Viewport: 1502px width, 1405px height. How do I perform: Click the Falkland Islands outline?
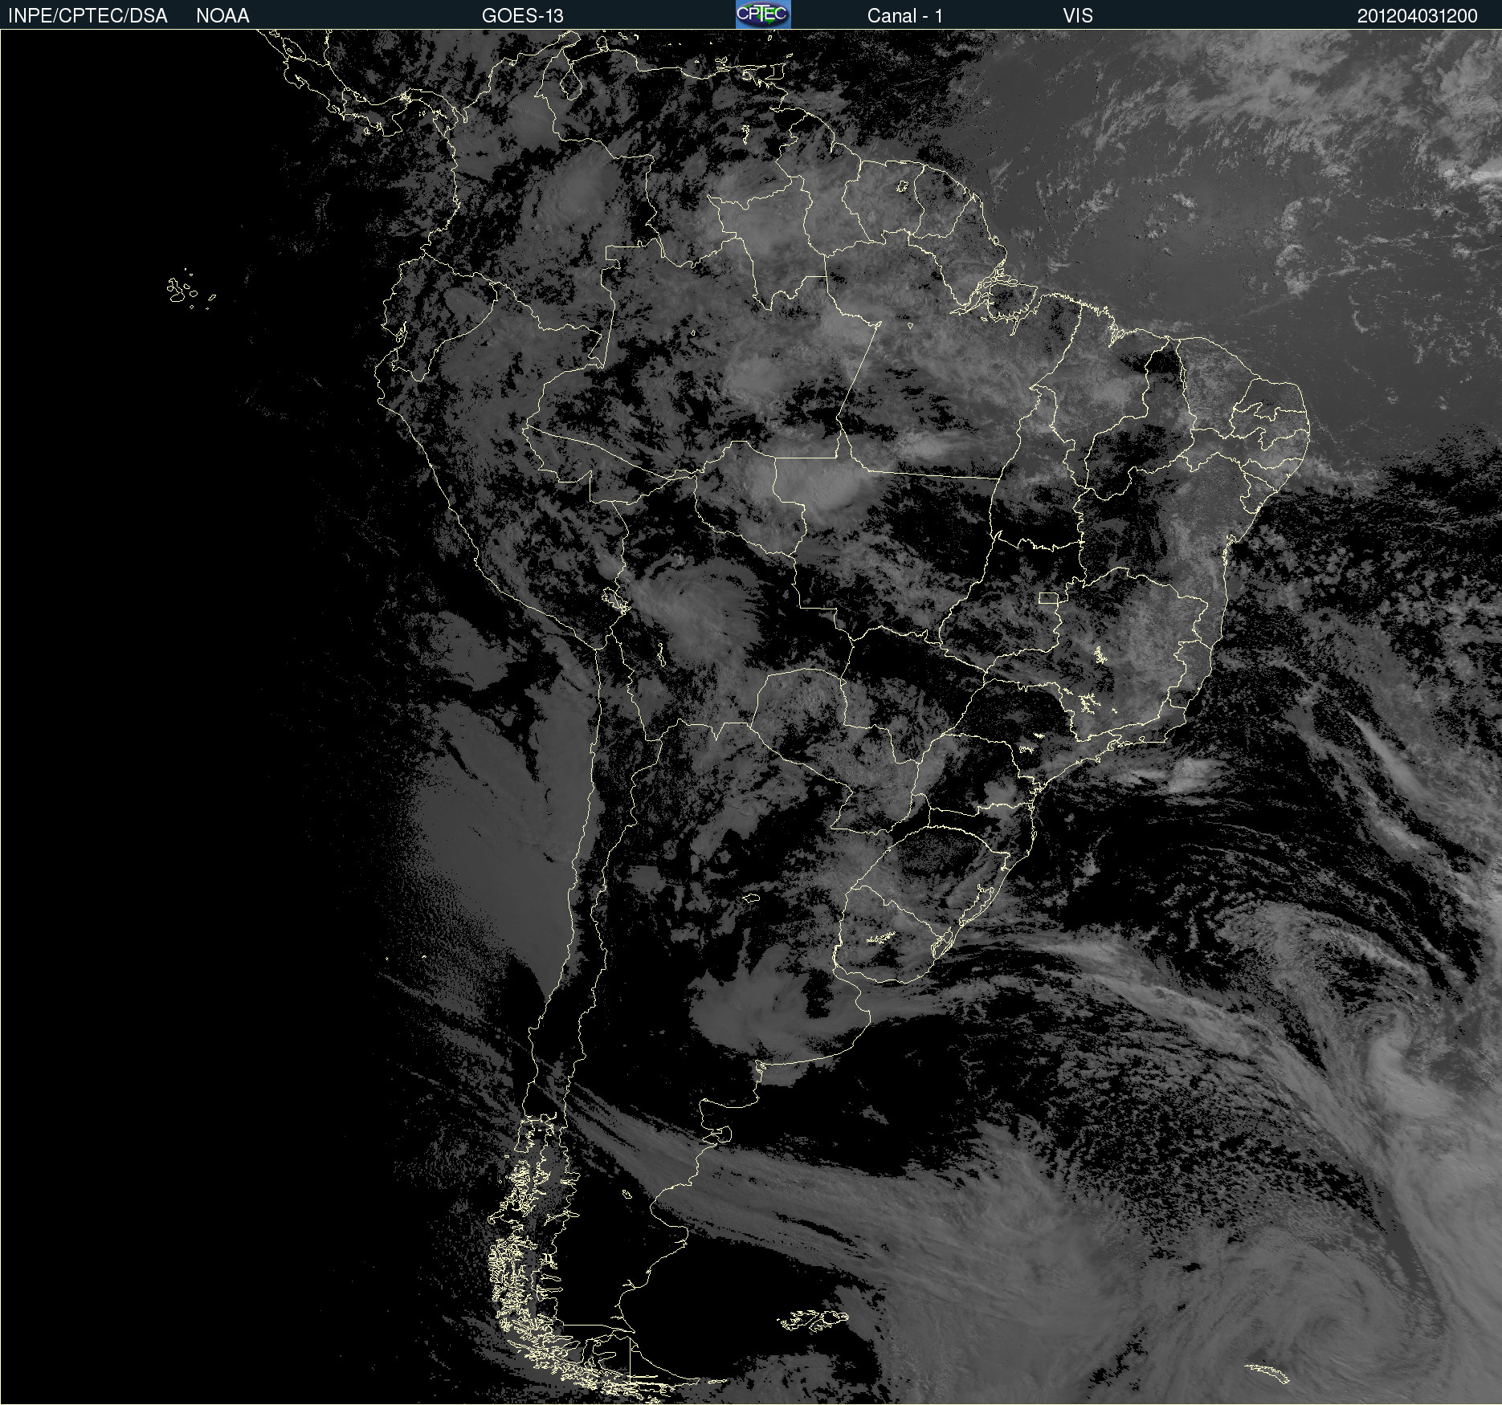pos(813,1320)
